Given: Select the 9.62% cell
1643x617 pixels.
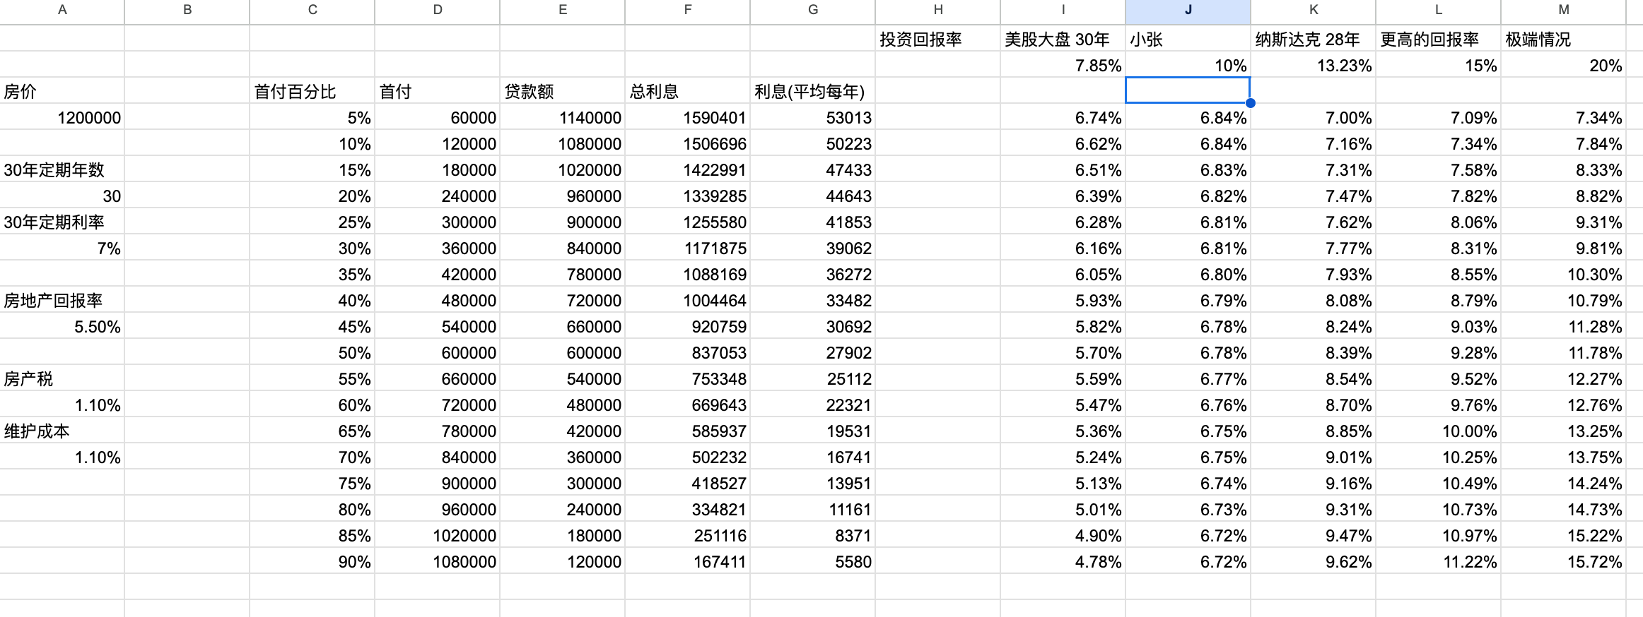Looking at the screenshot, I should coord(1313,561).
